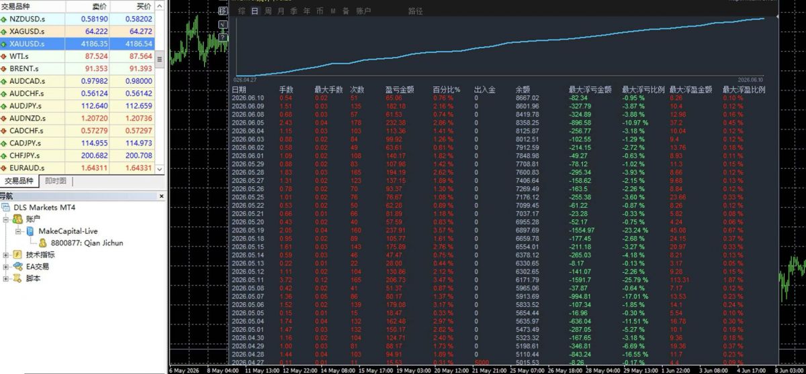806x374 pixels.
Task: Click CHFJPY.s symbol
Action: 77,155
